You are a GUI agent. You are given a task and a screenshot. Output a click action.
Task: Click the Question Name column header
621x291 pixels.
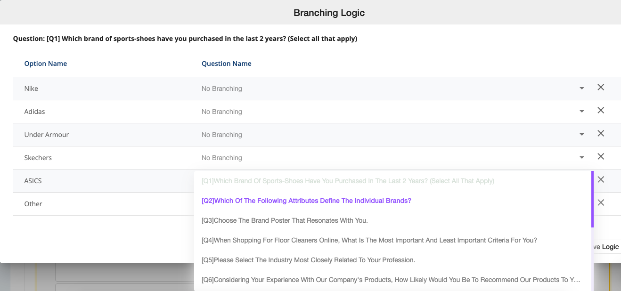coord(227,64)
